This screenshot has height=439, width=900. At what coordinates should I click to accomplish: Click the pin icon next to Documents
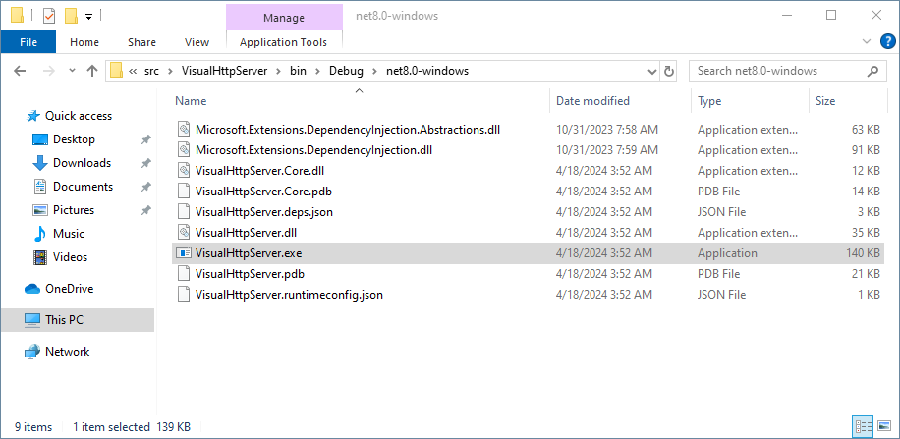click(145, 187)
